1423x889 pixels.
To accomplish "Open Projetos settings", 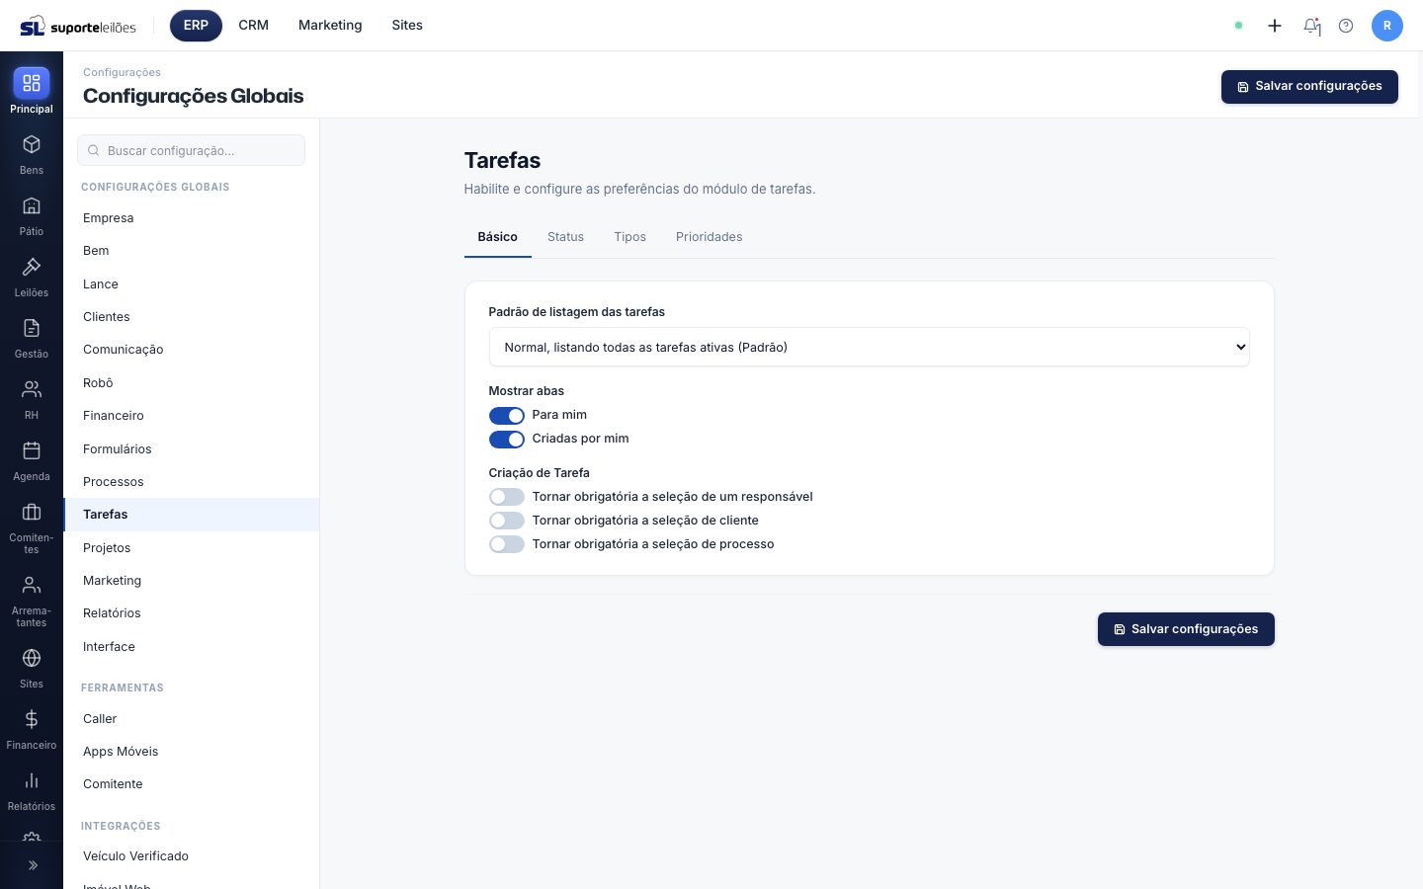I will [192, 548].
